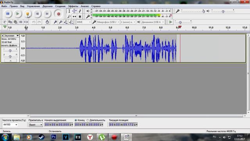Click the green Play button

coord(18,14)
